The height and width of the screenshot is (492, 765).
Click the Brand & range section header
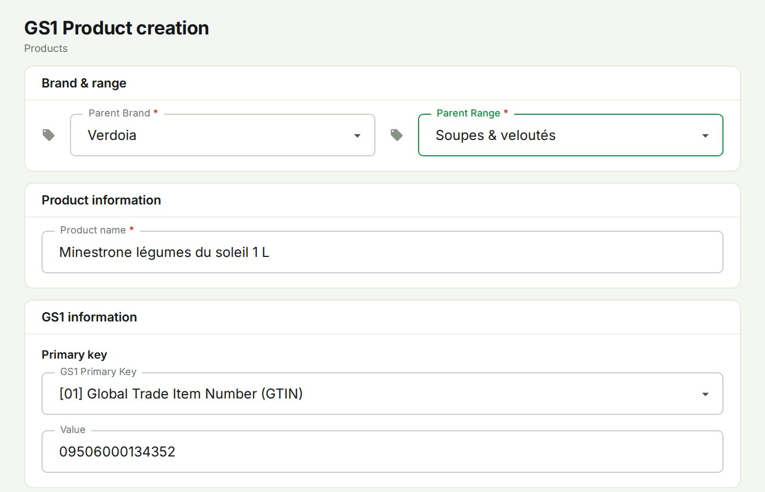point(84,83)
